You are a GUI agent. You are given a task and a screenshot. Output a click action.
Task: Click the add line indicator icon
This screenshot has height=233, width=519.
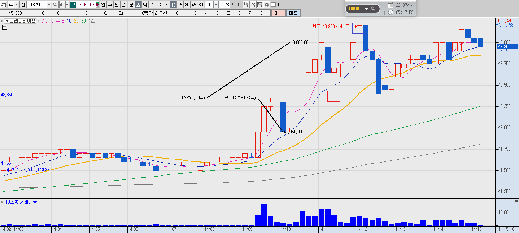(x=253, y=5)
